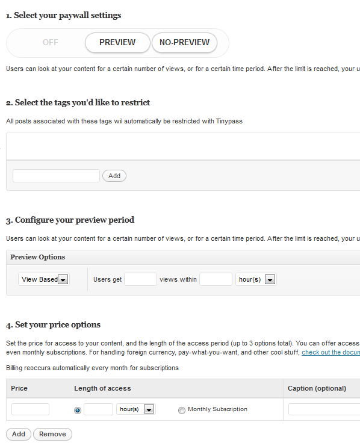360x446 pixels.
Task: Click the views within time input field
Action: click(216, 279)
